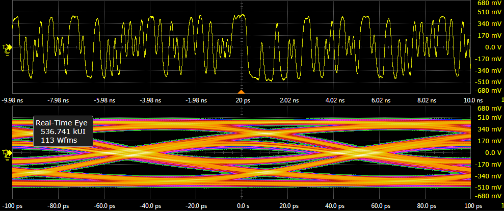Select the 20 ps center time label
504x211 pixels.
tap(242, 100)
